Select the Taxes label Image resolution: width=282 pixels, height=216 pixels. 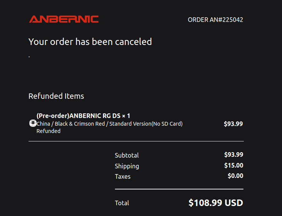click(x=123, y=176)
